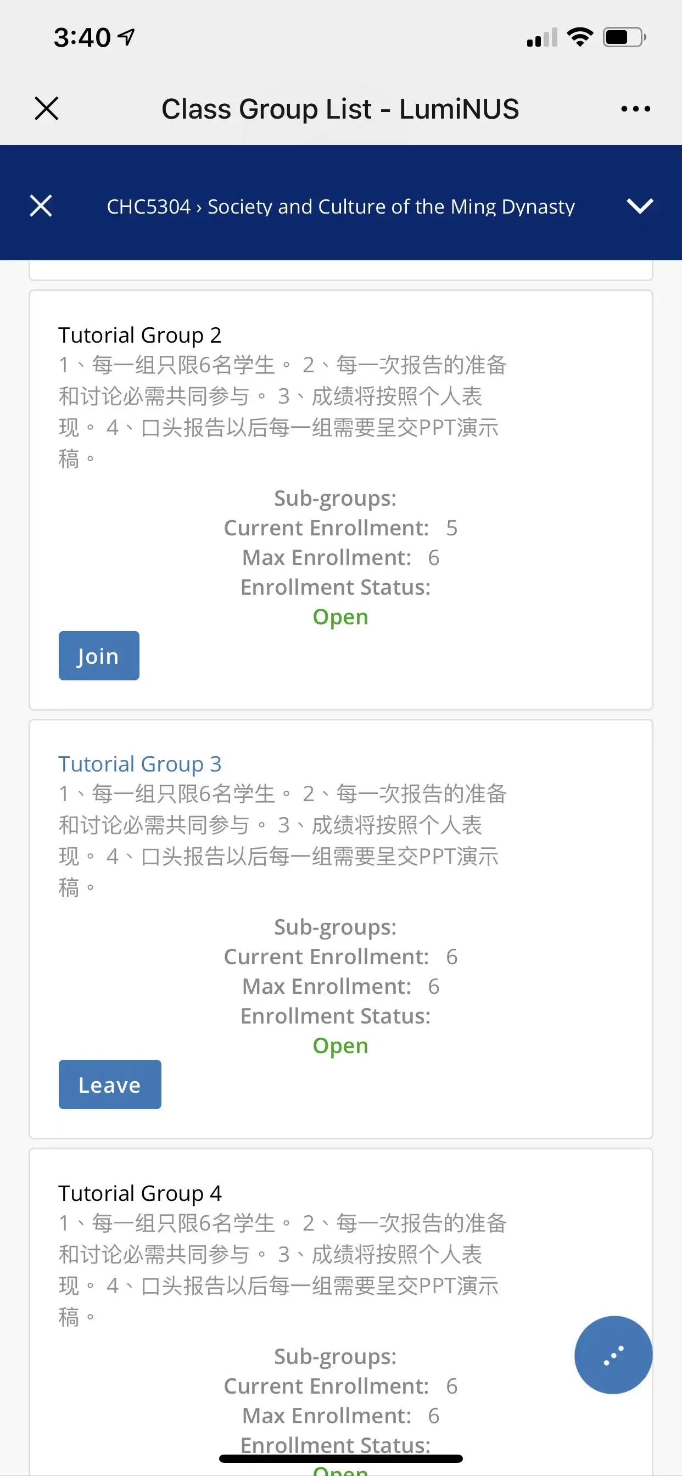This screenshot has width=682, height=1476.
Task: Open the Tutorial Group 3 link
Action: [x=140, y=764]
